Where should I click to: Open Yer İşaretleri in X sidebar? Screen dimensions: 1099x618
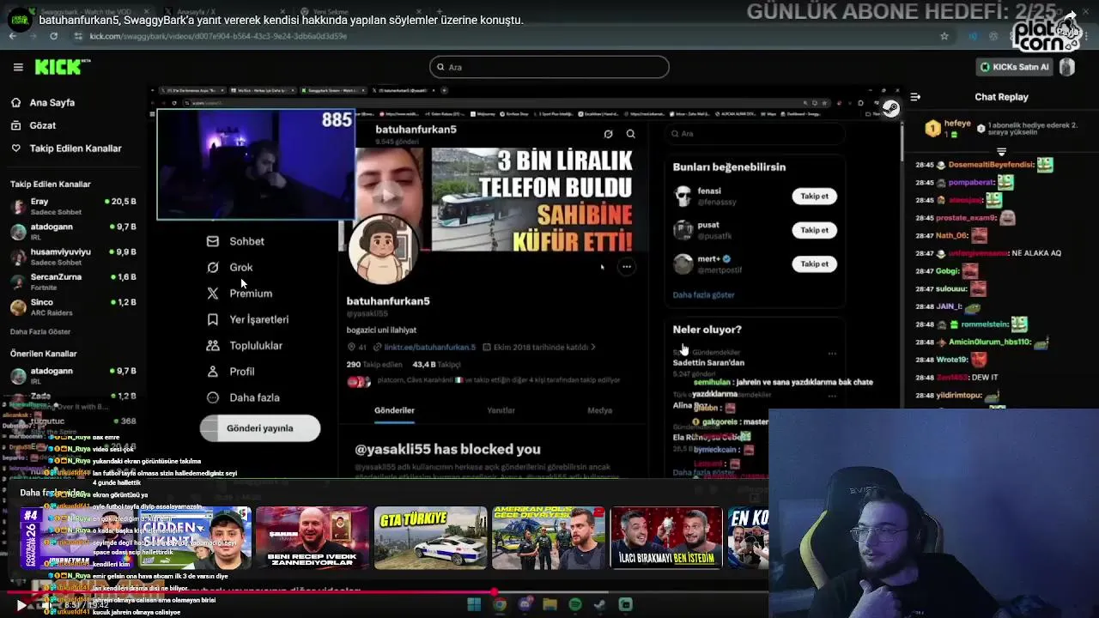tap(247, 319)
